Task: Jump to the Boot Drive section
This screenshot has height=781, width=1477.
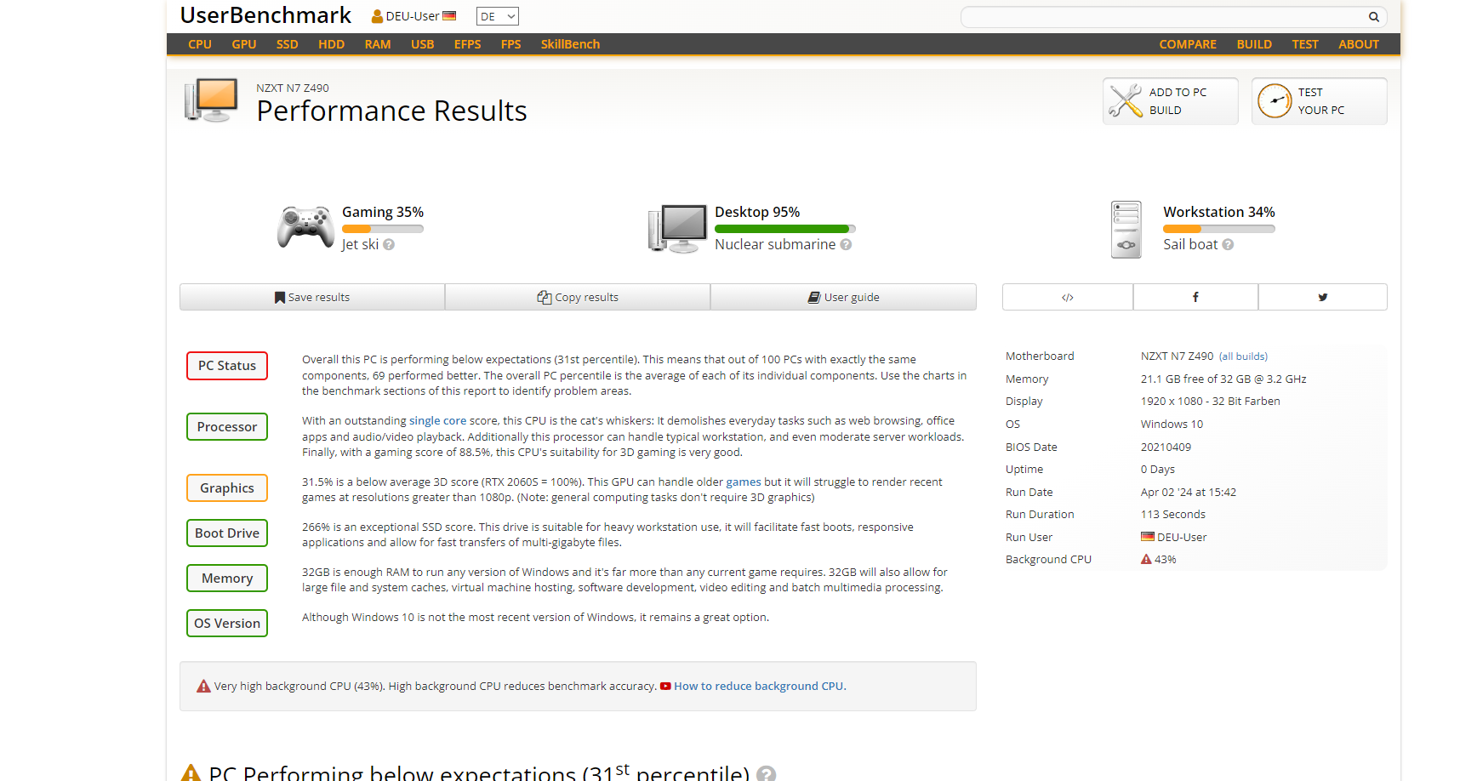Action: pos(227,533)
